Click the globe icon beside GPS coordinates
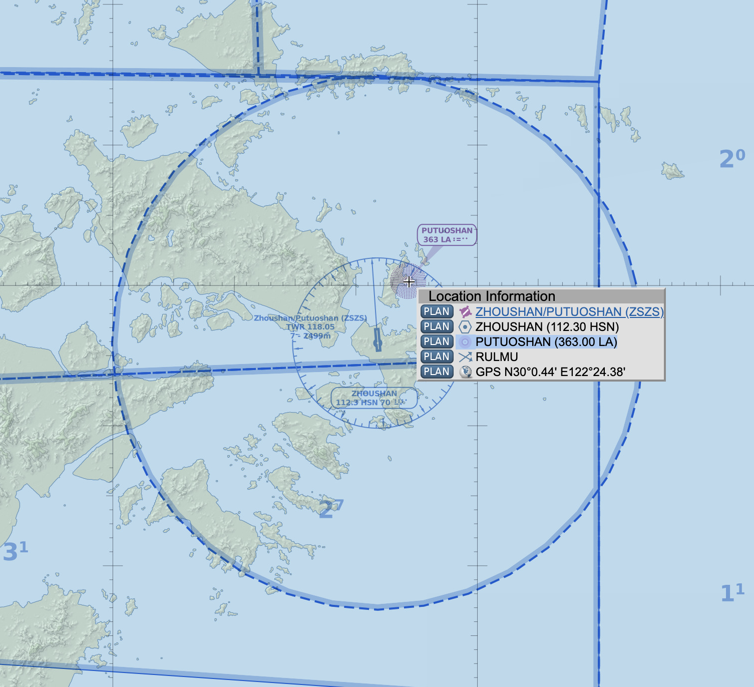 pos(465,372)
